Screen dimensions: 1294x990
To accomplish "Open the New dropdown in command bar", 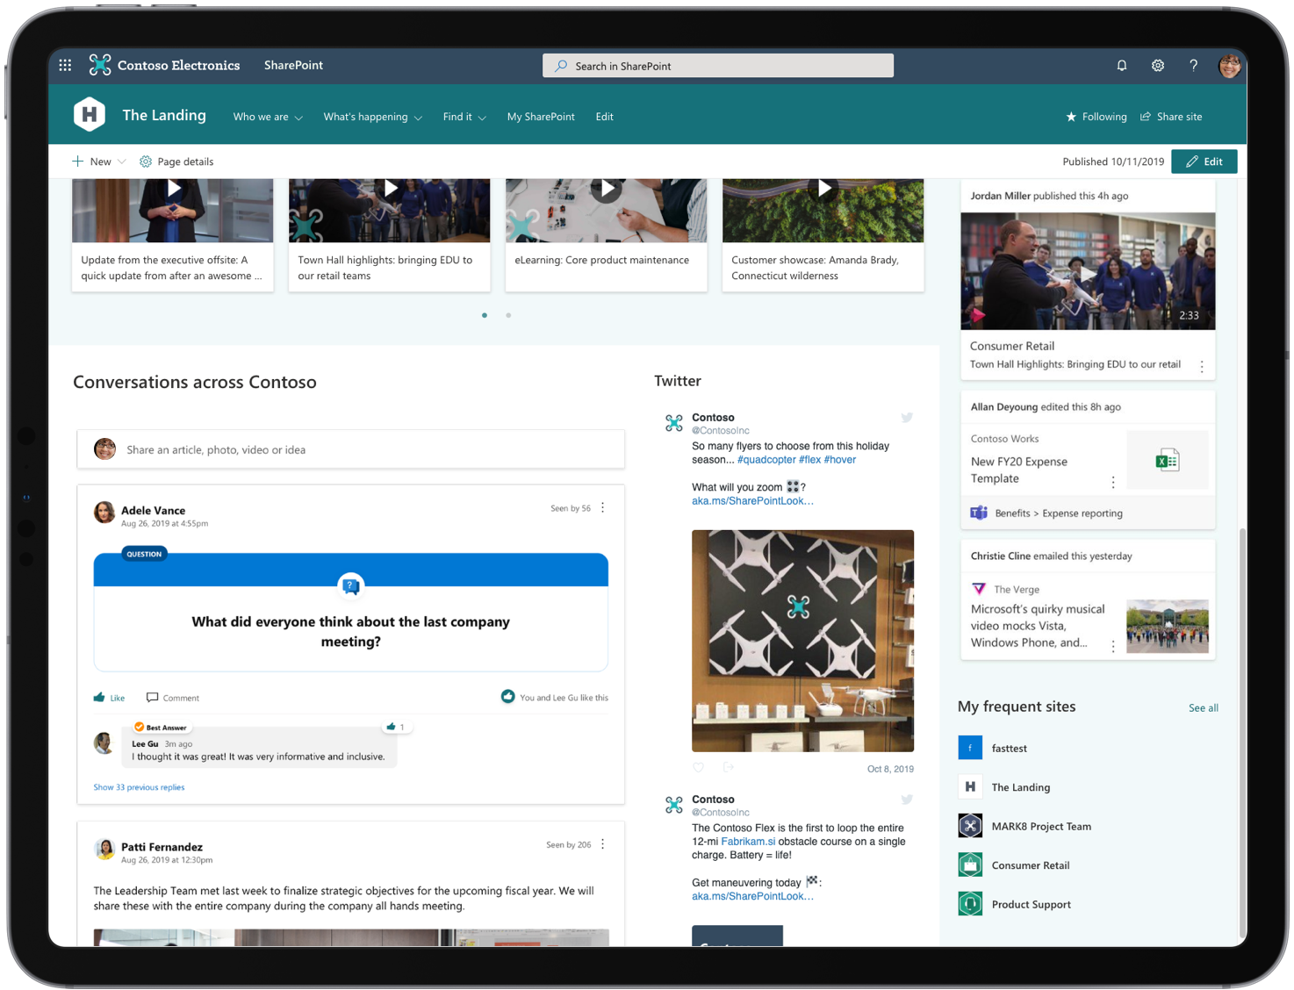I will point(99,161).
